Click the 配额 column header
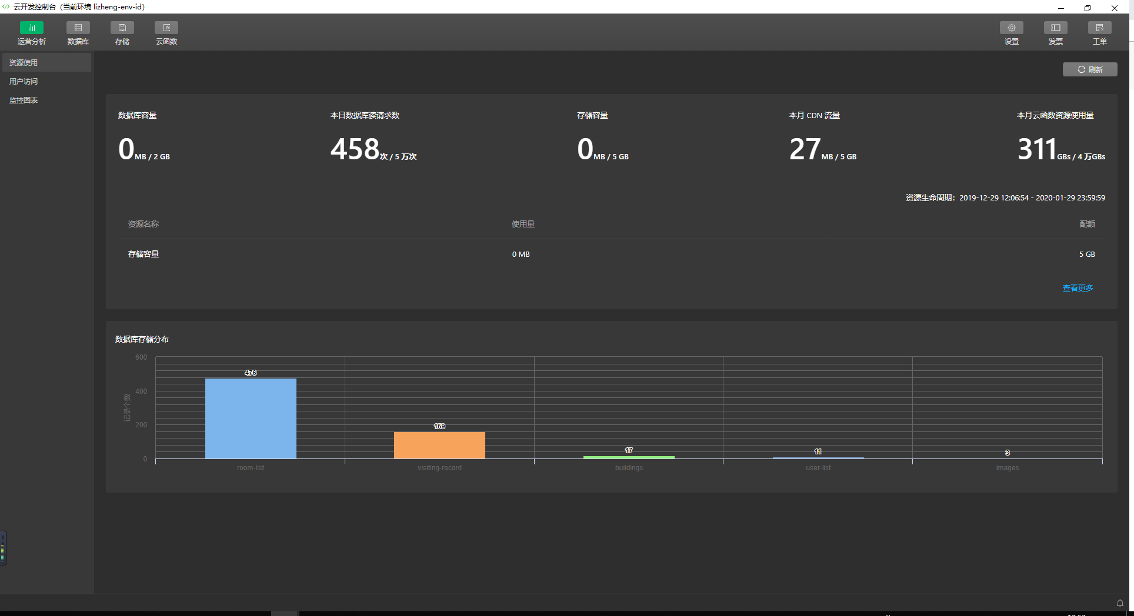The height and width of the screenshot is (616, 1134). pyautogui.click(x=1088, y=224)
